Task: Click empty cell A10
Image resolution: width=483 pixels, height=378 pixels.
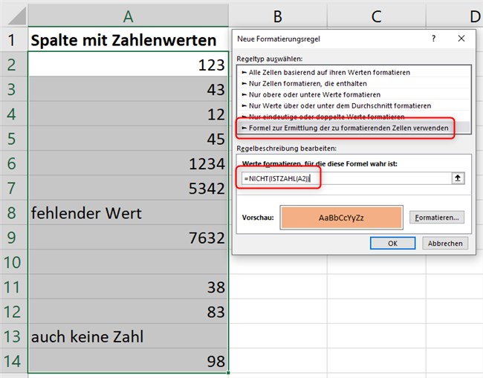Action: [128, 262]
